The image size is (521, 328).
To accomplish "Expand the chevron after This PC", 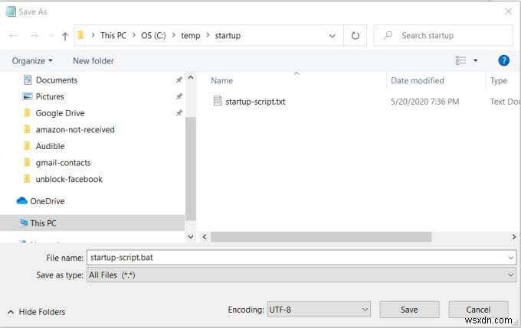I will click(x=133, y=35).
